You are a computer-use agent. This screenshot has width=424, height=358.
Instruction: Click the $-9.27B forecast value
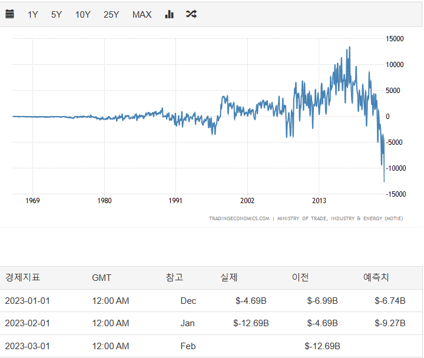tap(390, 323)
